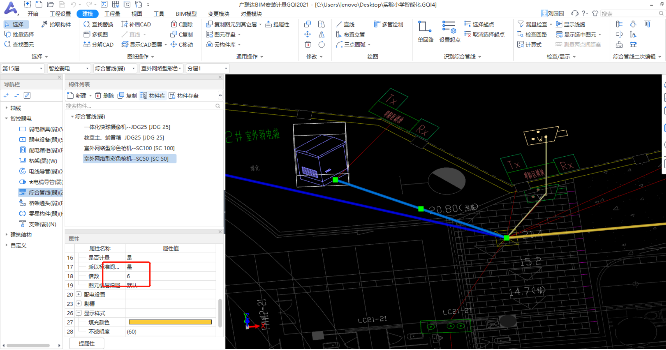
Task: Expand the 轴线 tree node
Action: point(6,108)
